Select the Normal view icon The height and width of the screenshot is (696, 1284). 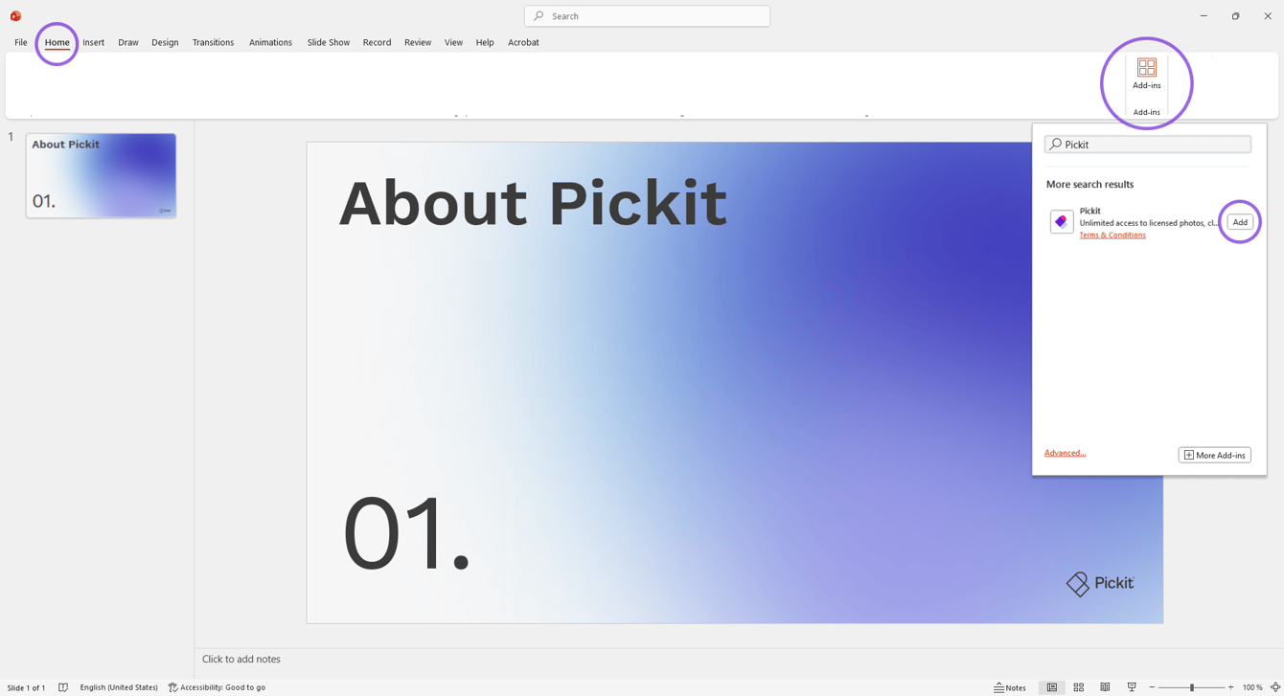tap(1051, 686)
